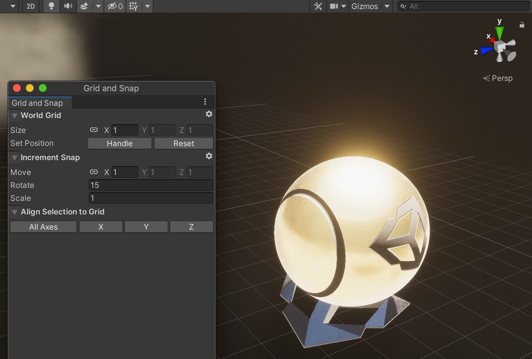Open camera settings dropdown arrow
Image resolution: width=532 pixels, height=359 pixels.
pos(344,6)
